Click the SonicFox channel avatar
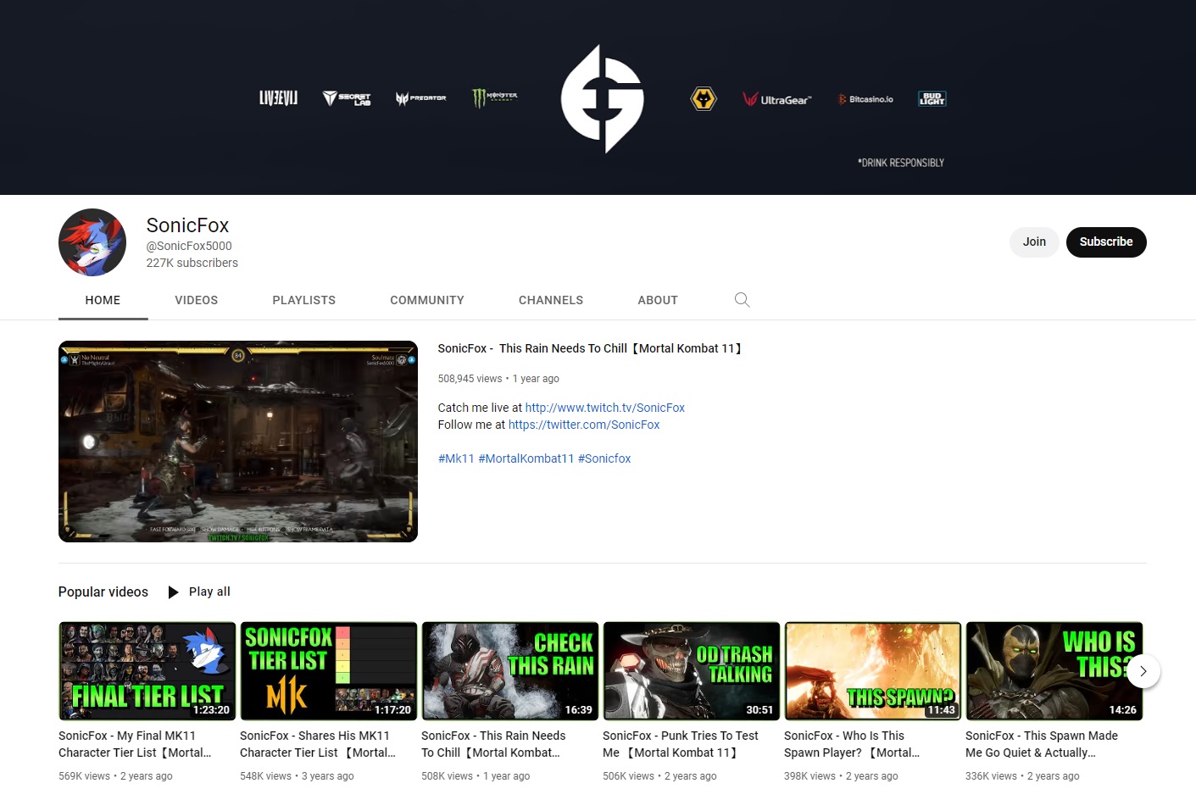Viewport: 1196px width, 811px height. coord(92,242)
